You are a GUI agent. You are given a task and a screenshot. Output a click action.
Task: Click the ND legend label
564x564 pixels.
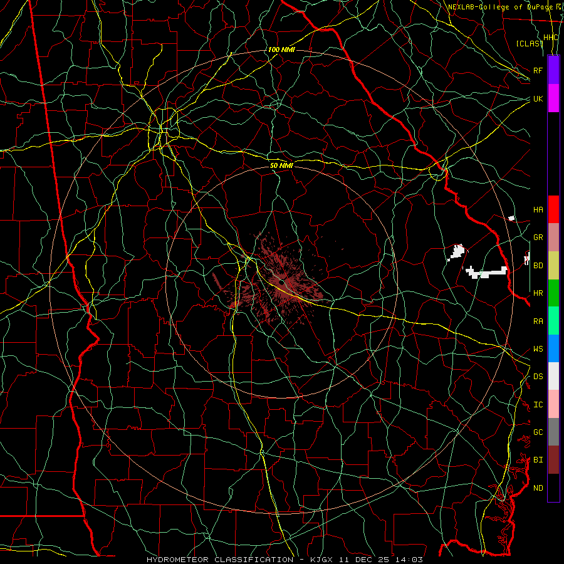tap(538, 488)
